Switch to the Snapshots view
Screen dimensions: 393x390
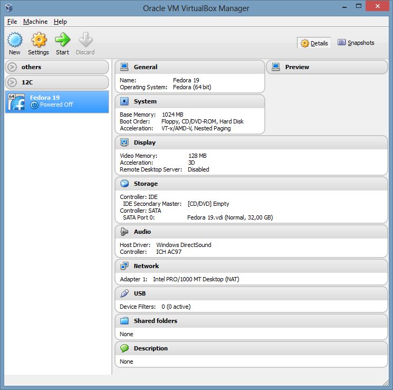(x=356, y=43)
